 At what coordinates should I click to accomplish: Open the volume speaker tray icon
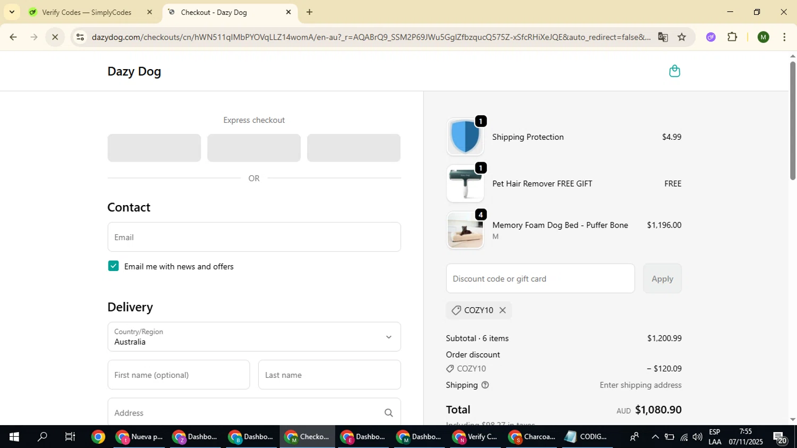[697, 437]
